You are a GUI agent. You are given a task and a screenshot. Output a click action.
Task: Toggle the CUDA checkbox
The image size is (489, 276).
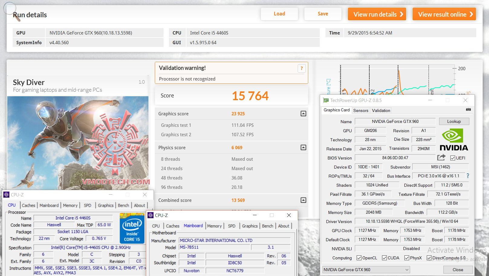(x=384, y=258)
